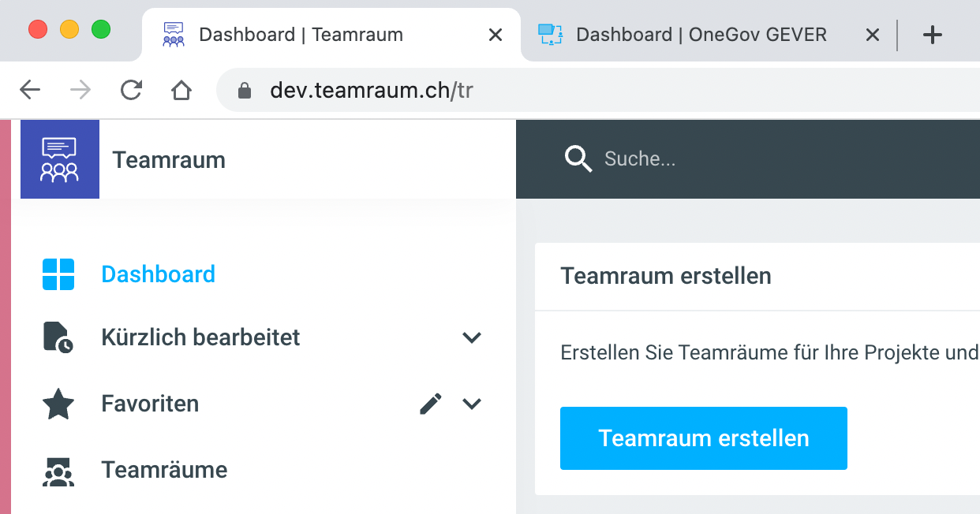Click the search magnifier icon
This screenshot has height=514, width=980.
coord(578,159)
